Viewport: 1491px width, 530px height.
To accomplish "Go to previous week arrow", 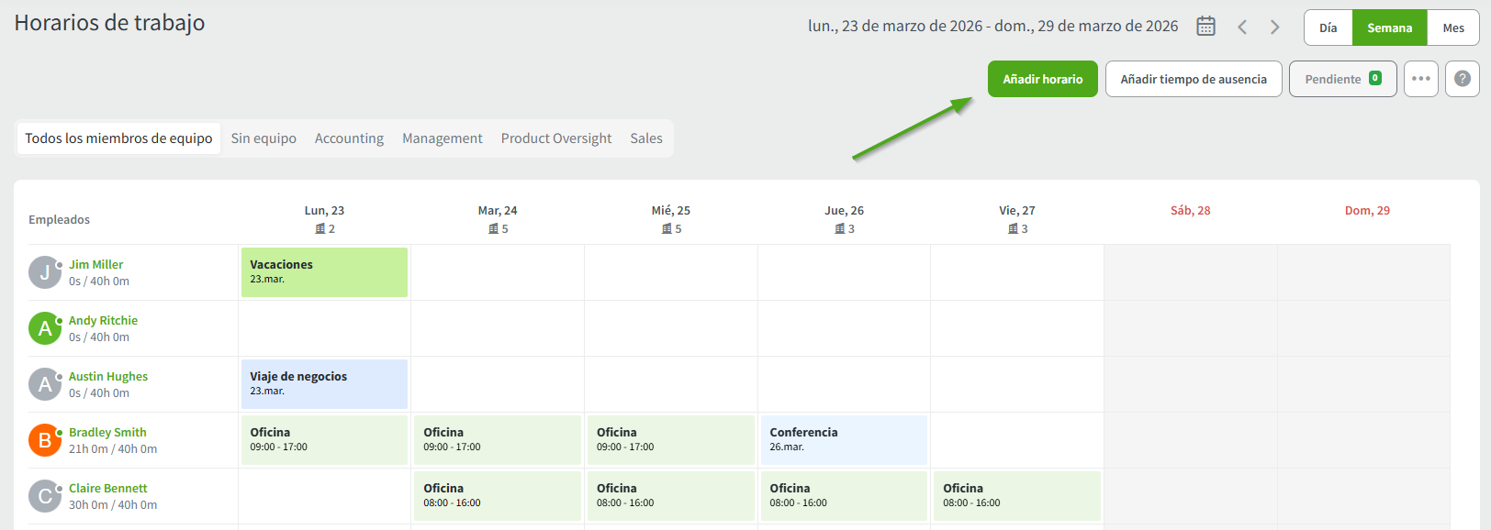I will (x=1242, y=28).
